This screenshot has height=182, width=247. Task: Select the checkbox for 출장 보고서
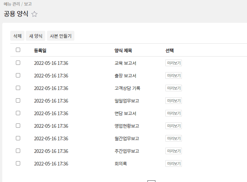click(18, 75)
